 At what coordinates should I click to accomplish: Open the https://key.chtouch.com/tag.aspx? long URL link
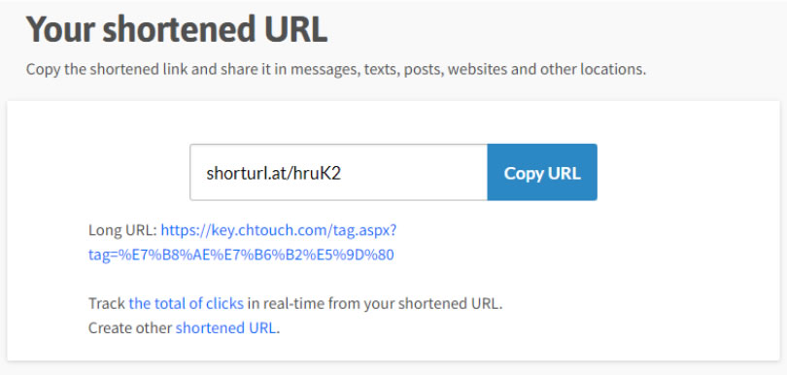pos(279,230)
